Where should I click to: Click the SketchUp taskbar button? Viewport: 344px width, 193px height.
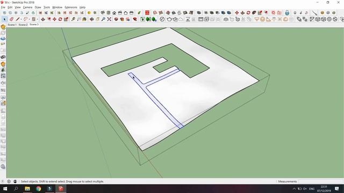pyautogui.click(x=61, y=189)
